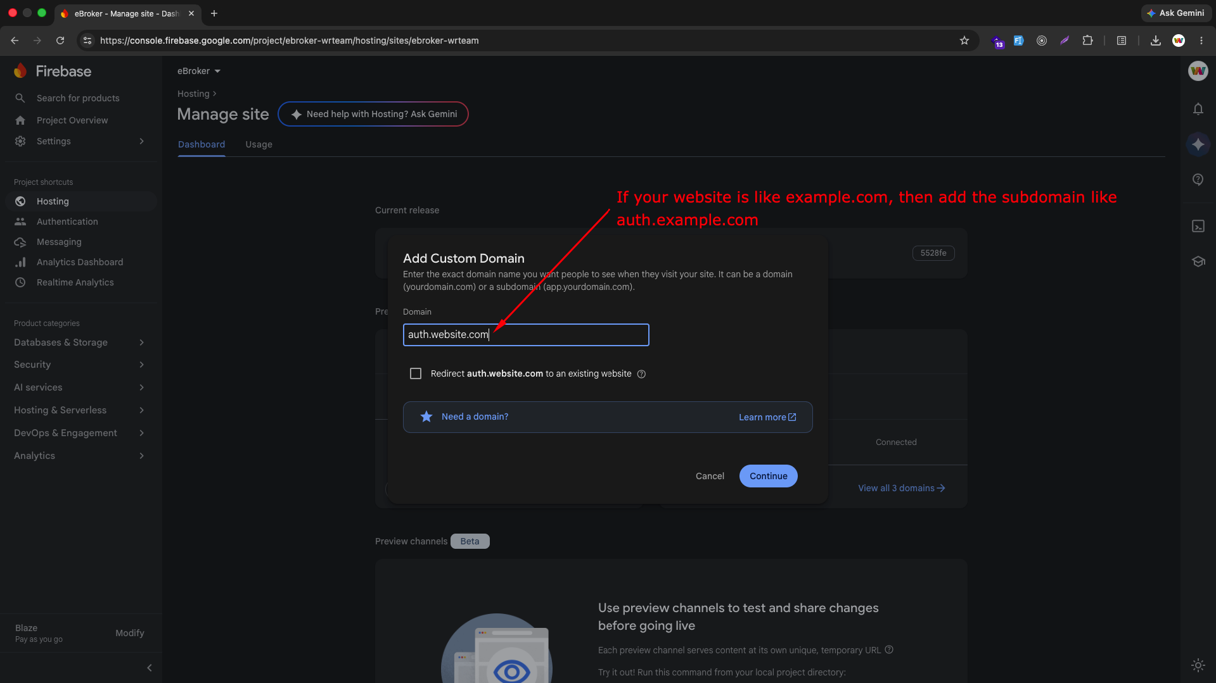This screenshot has width=1216, height=683.
Task: Open the Cloud Shell terminal icon
Action: click(1198, 226)
